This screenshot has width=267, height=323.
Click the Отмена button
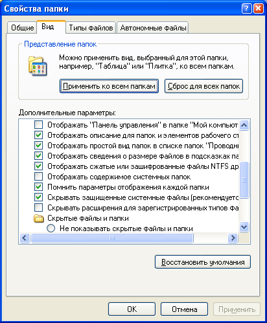pos(185,309)
